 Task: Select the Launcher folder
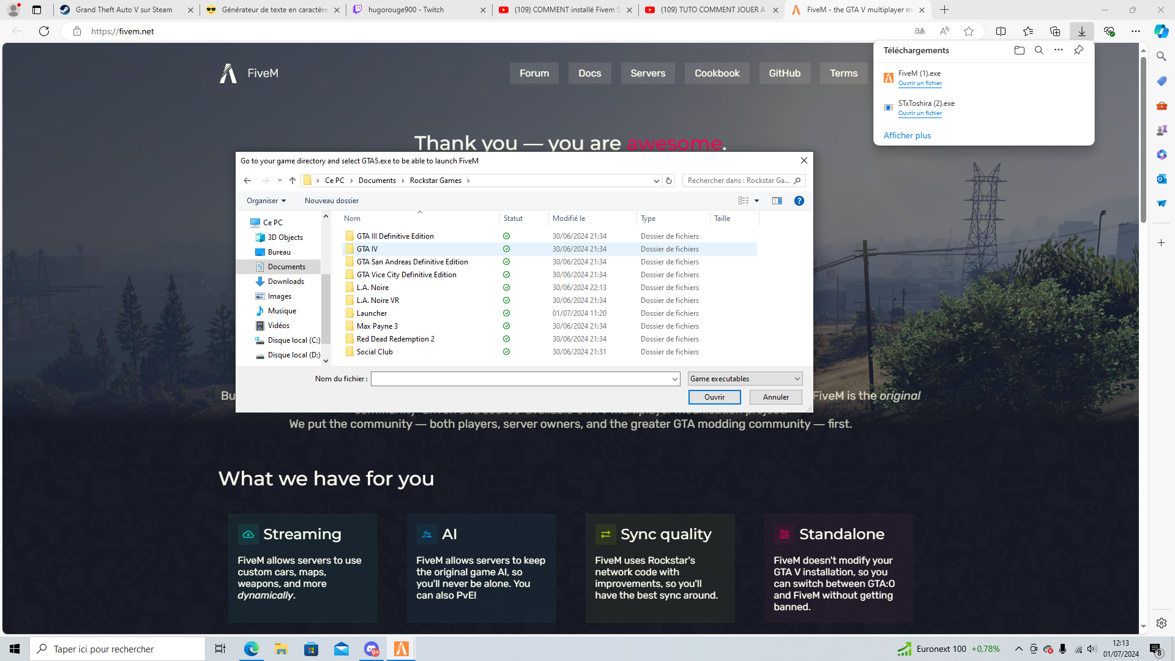point(550,313)
